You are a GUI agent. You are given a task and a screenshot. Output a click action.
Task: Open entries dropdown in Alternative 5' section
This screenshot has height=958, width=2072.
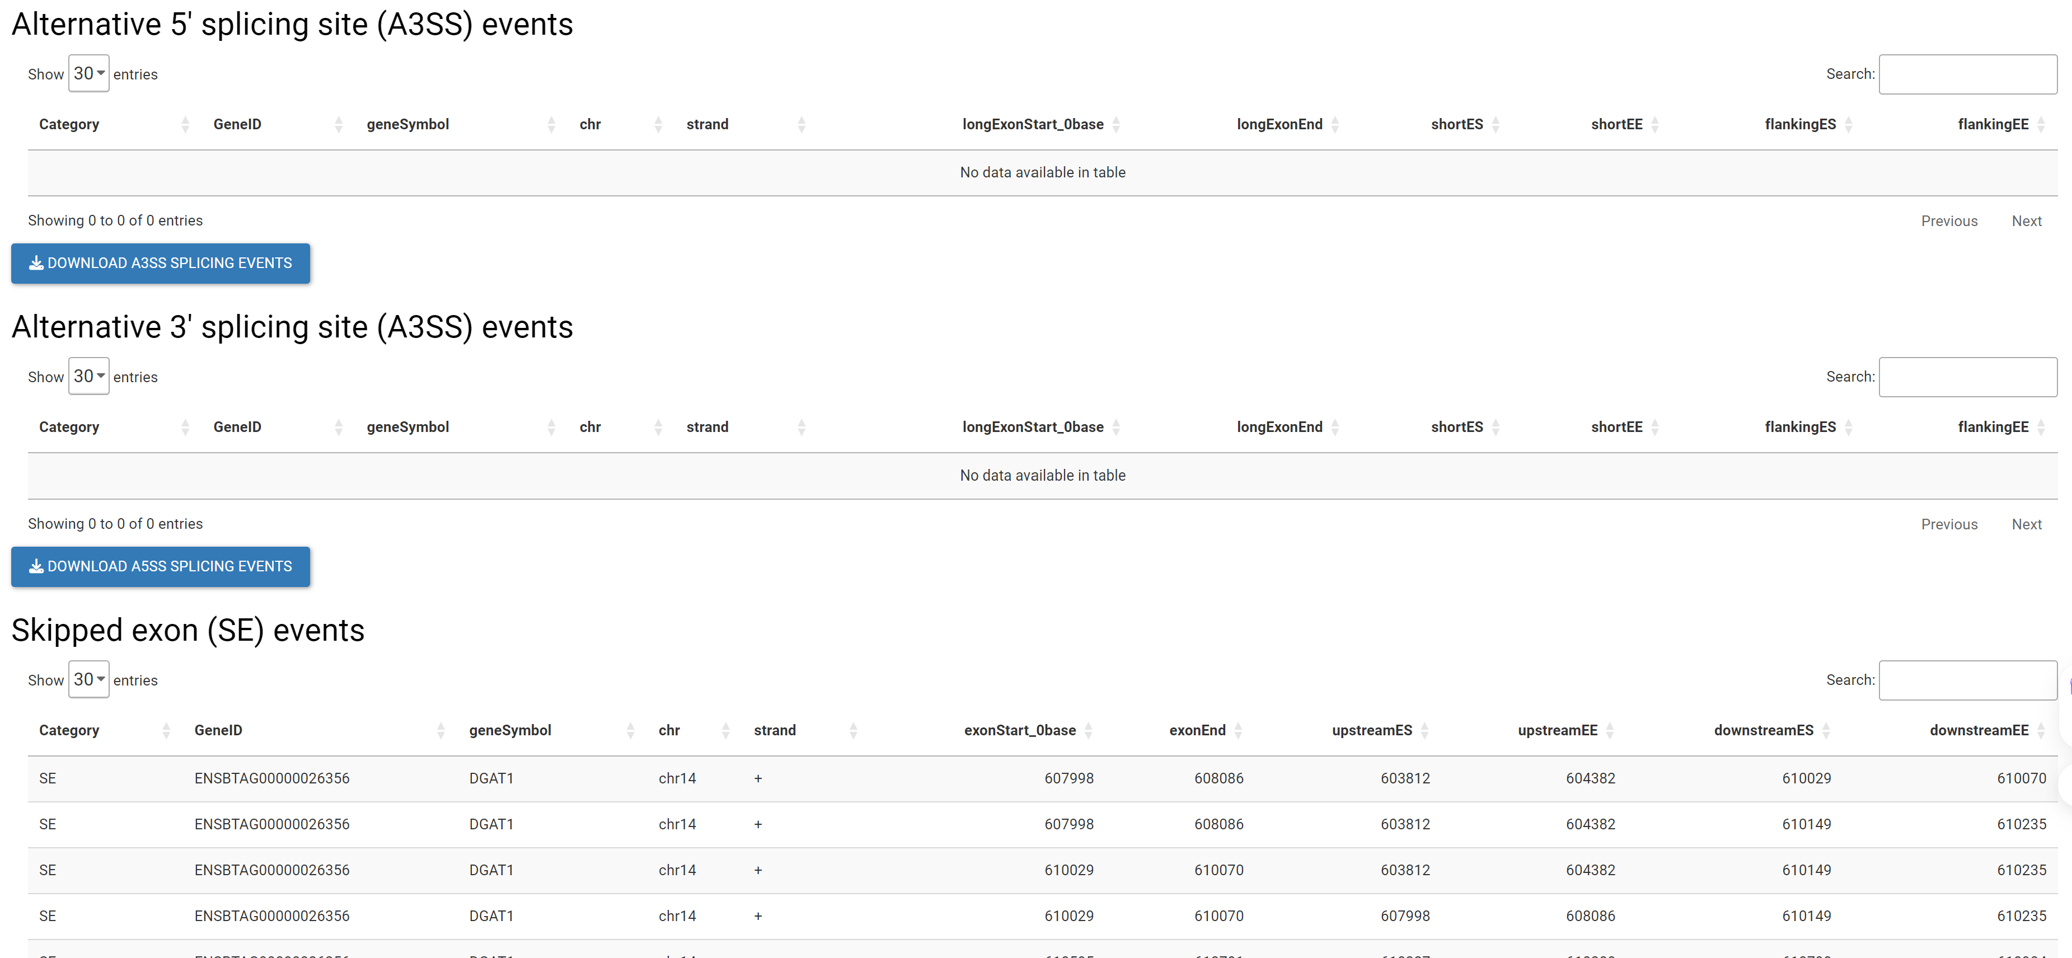(88, 74)
